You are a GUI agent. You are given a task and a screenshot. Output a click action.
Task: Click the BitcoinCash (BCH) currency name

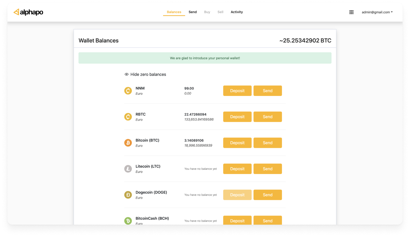click(x=152, y=218)
